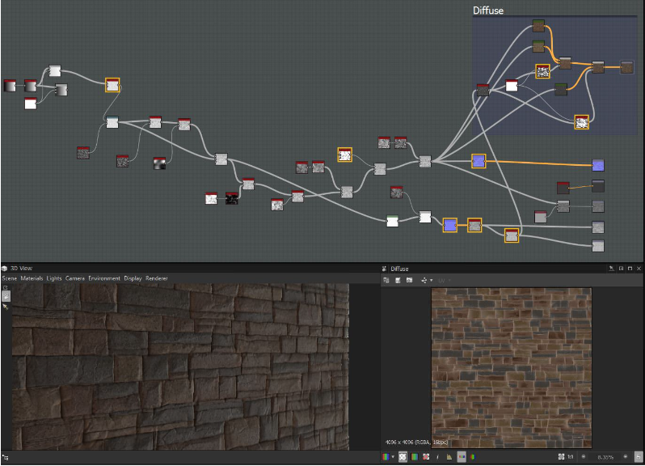The height and width of the screenshot is (466, 645).
Task: Pin the Diffuse 2D view panel
Action: 612,269
